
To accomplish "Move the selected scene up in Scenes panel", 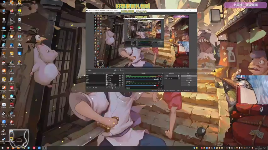I will tap(93, 88).
